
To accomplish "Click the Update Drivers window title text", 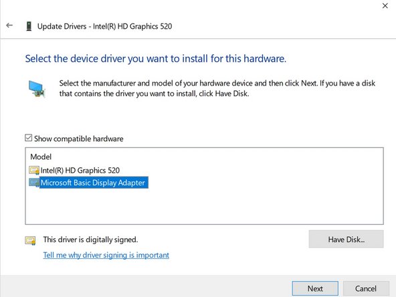I will point(104,26).
